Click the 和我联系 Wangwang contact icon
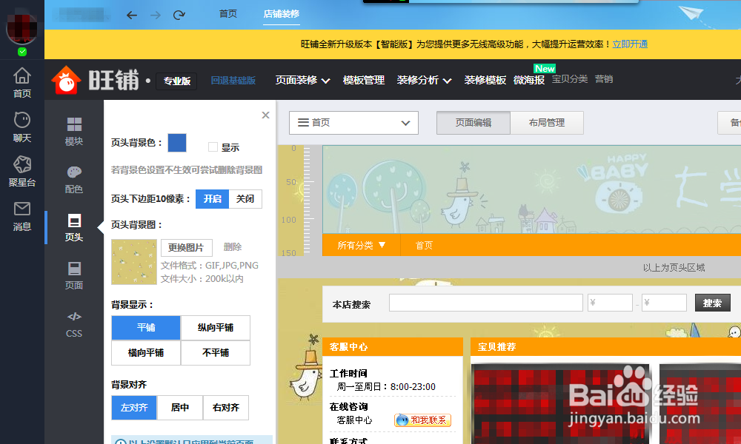 422,420
